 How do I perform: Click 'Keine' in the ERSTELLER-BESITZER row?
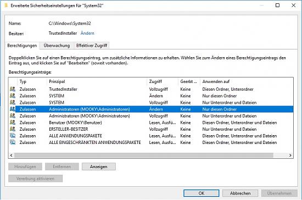pos(186,129)
